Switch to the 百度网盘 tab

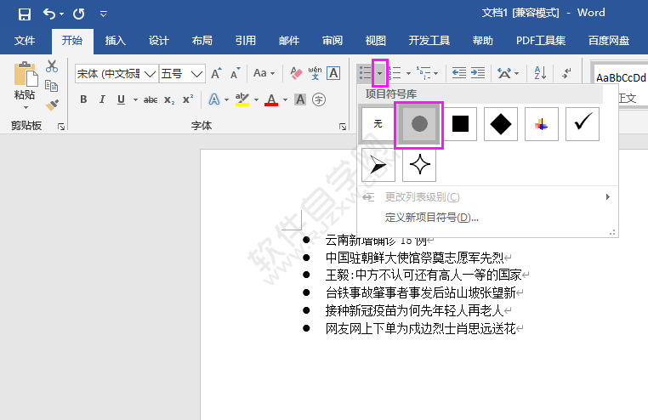(x=609, y=41)
